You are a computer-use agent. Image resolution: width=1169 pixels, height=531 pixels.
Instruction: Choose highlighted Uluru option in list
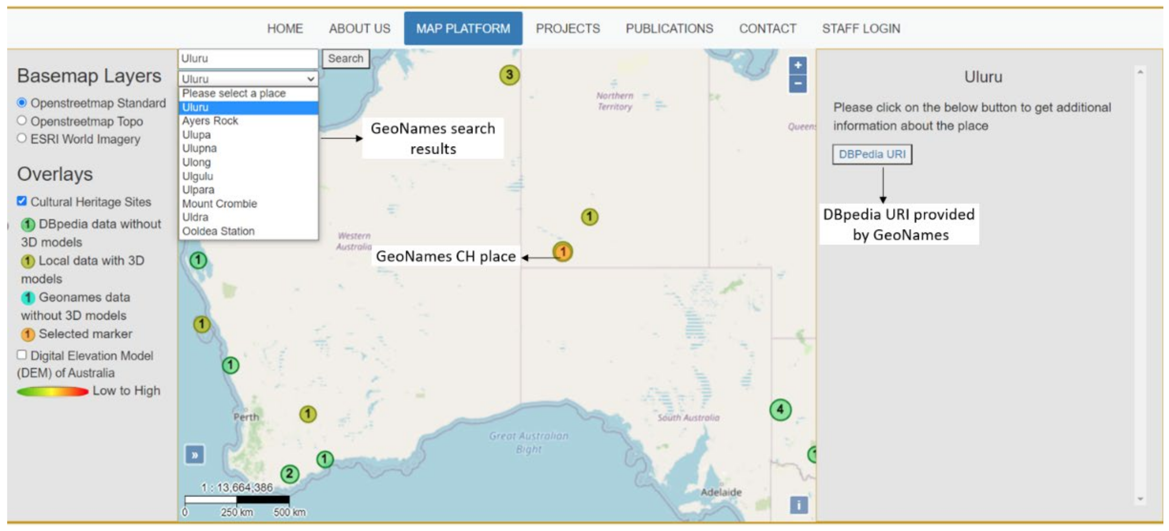click(248, 107)
